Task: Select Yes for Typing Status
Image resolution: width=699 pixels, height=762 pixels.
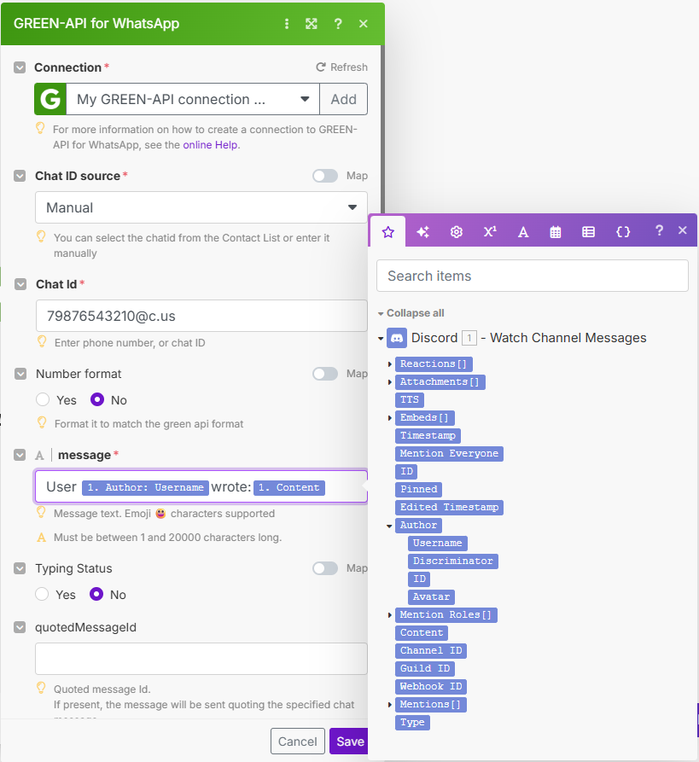Action: pyautogui.click(x=44, y=594)
